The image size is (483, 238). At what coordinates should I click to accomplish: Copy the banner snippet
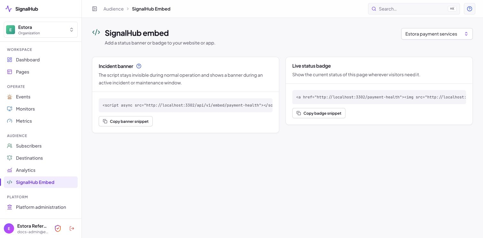click(x=126, y=121)
